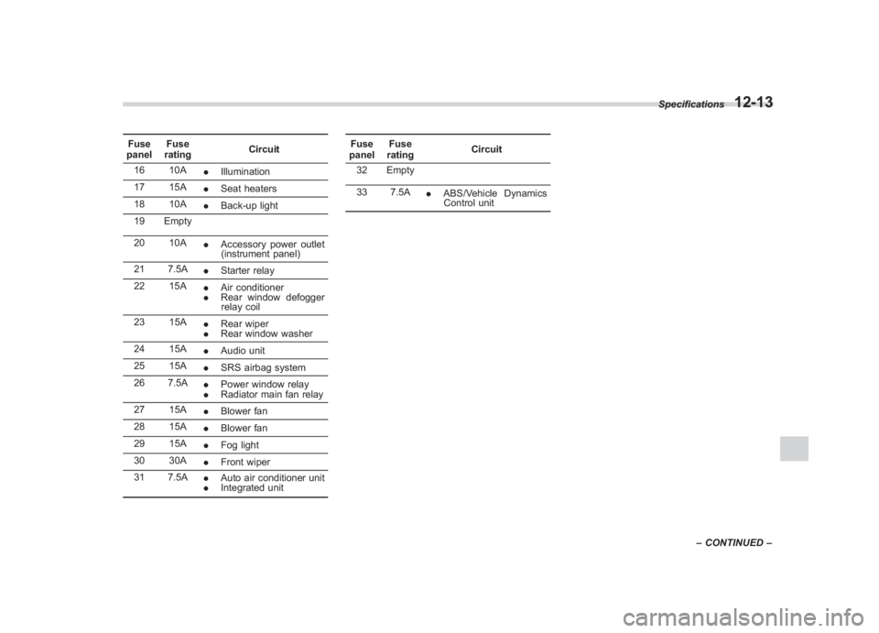
Task: Click 'Circuit' header in left table
Action: (x=264, y=149)
